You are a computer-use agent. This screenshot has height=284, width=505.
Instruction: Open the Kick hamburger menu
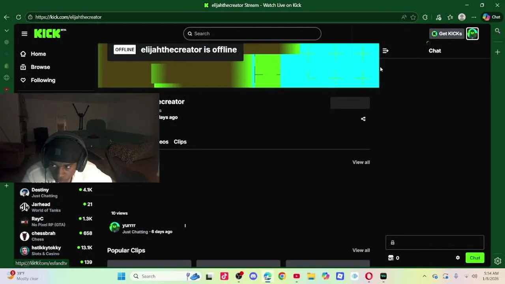coord(24,34)
